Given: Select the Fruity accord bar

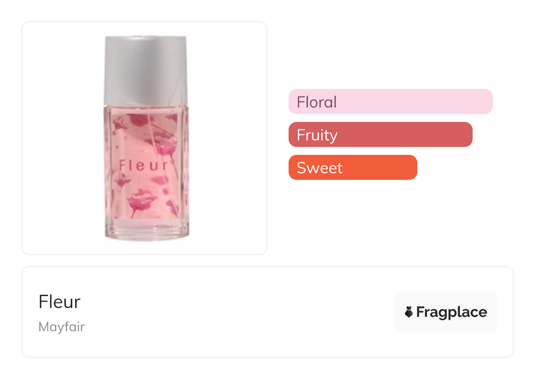Looking at the screenshot, I should pos(380,135).
